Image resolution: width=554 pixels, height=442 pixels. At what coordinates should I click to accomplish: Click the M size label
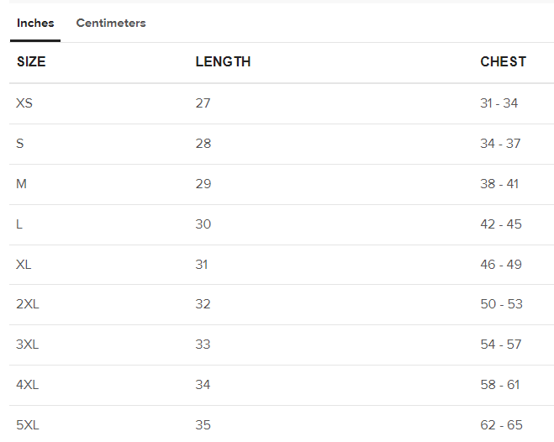(22, 184)
